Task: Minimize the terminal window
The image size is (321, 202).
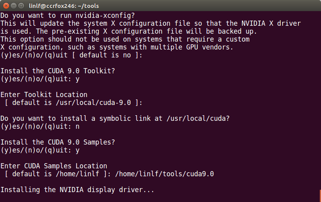Action: point(13,6)
